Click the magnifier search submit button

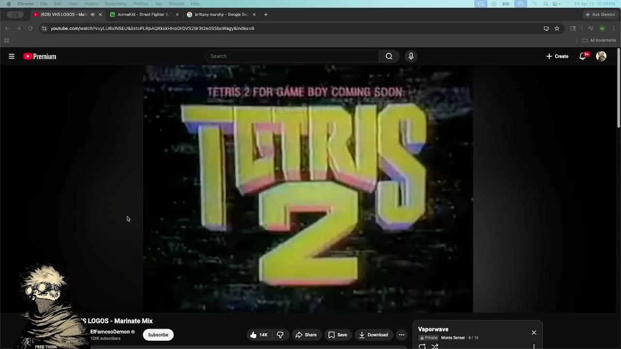click(389, 56)
